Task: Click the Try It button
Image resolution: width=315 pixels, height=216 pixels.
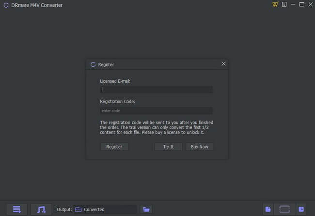Action: (168, 147)
